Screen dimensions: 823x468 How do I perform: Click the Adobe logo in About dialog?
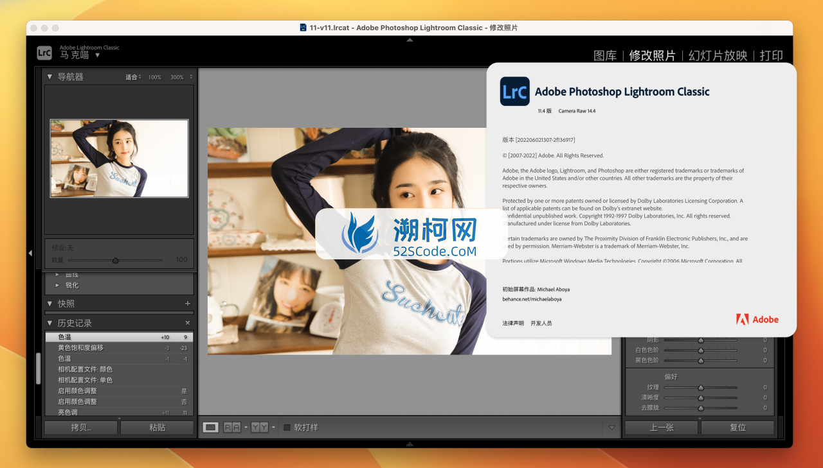pos(757,319)
